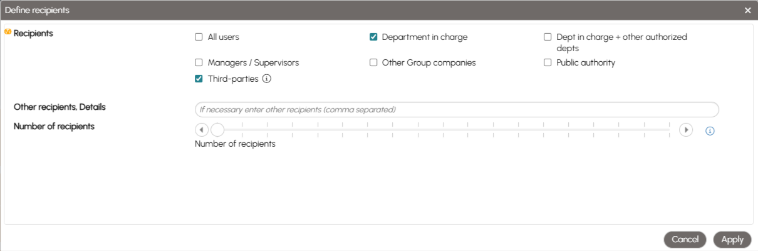758x251 pixels.
Task: Click the info icon right of the slider
Action: pos(710,131)
